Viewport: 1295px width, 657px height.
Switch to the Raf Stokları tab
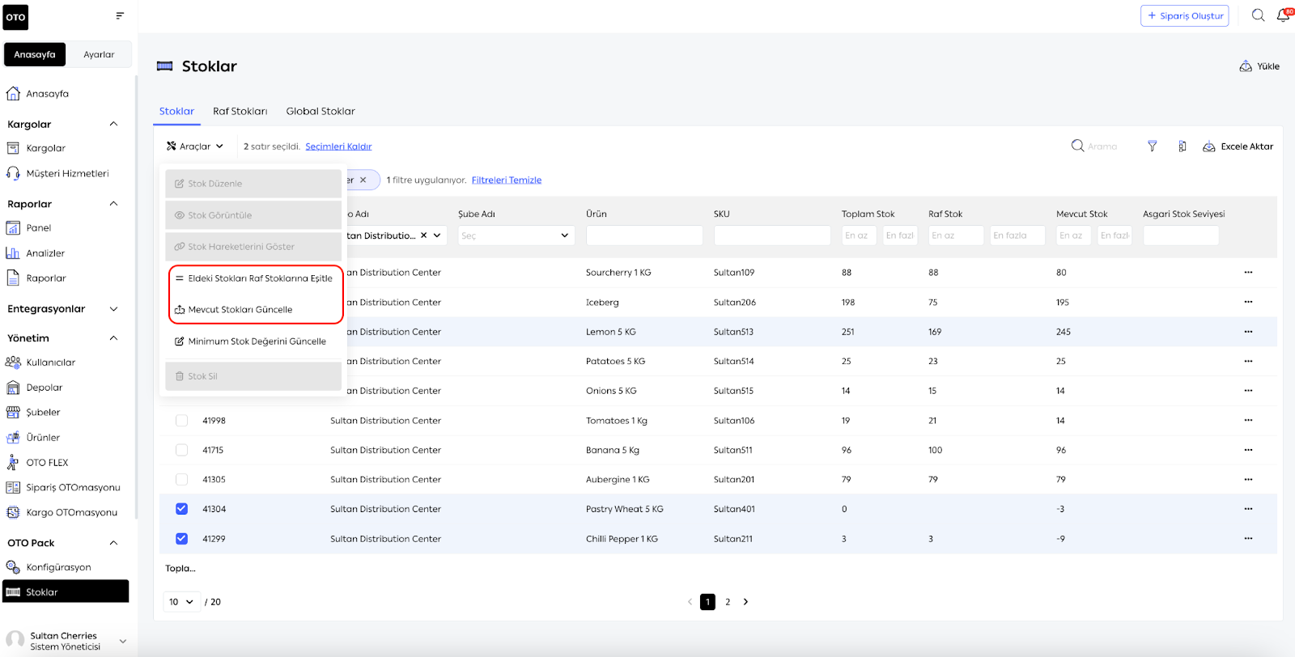click(x=240, y=112)
